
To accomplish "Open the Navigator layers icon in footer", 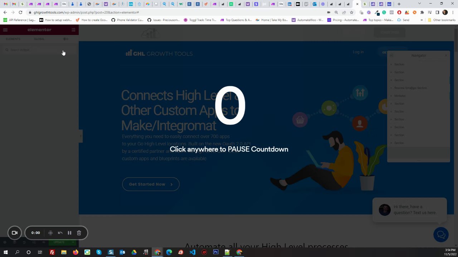I will click(x=15, y=242).
